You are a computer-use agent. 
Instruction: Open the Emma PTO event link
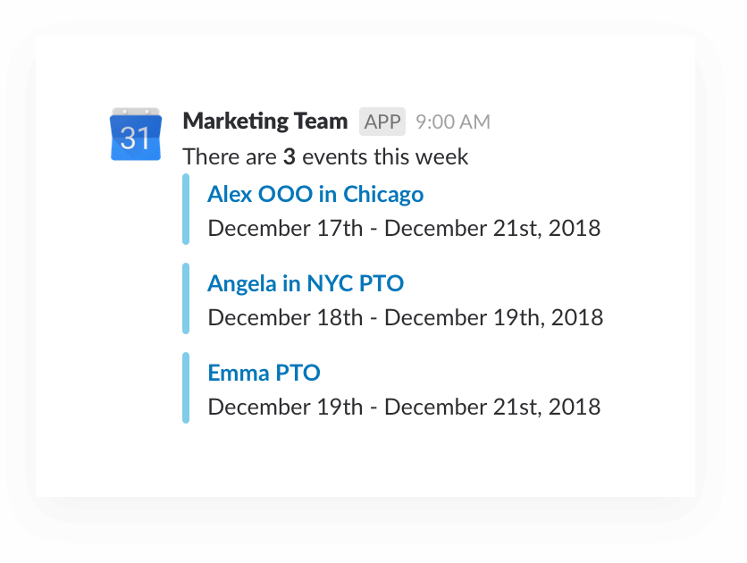pyautogui.click(x=264, y=373)
